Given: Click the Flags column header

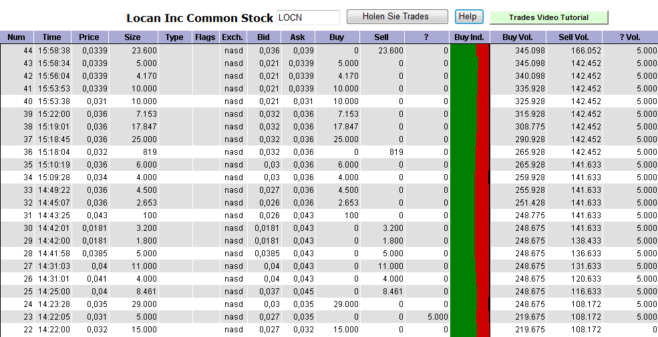Looking at the screenshot, I should (x=205, y=37).
